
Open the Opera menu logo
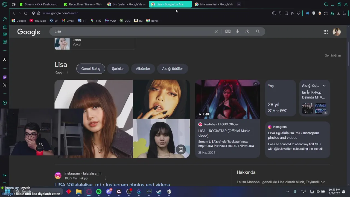pyautogui.click(x=5, y=4)
